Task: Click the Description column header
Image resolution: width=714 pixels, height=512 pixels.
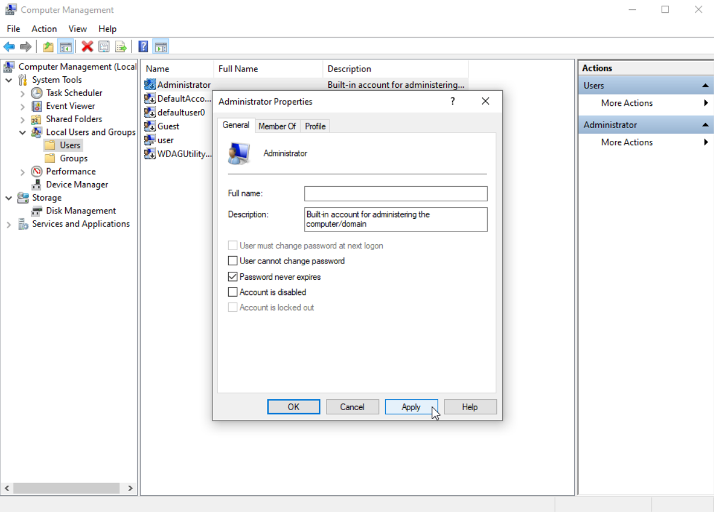Action: (395, 69)
